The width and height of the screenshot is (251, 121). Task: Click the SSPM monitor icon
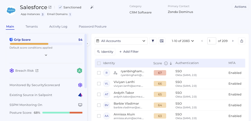(80, 105)
